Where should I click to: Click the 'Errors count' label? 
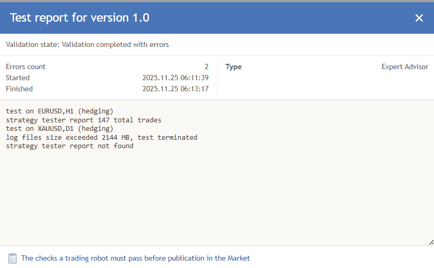(26, 67)
